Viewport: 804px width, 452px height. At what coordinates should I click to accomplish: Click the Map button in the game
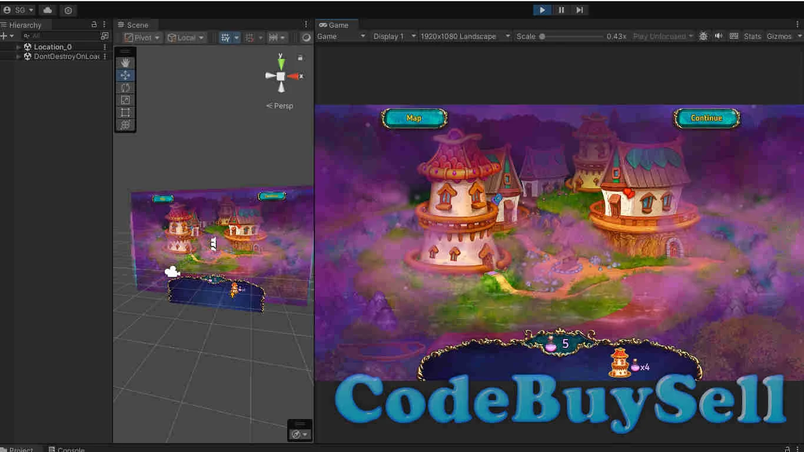[x=414, y=118]
